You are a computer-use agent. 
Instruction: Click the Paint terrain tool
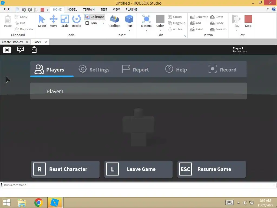pos(196,29)
